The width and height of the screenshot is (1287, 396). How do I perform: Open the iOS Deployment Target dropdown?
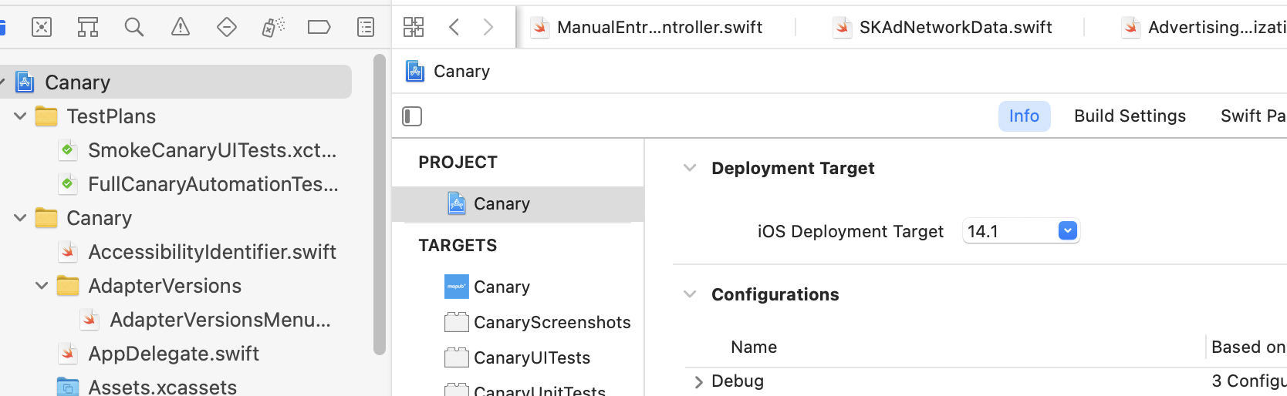click(1067, 231)
